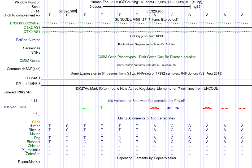Click the blue G PhyloP logo letter
This screenshot has width=252, height=168.
pos(173,108)
